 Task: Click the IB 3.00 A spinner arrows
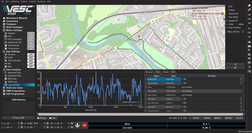(x=69, y=123)
